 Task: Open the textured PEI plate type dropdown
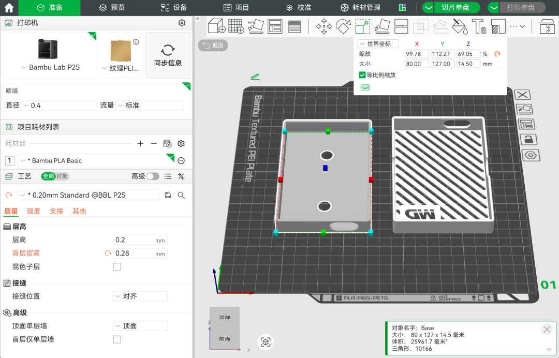click(121, 68)
